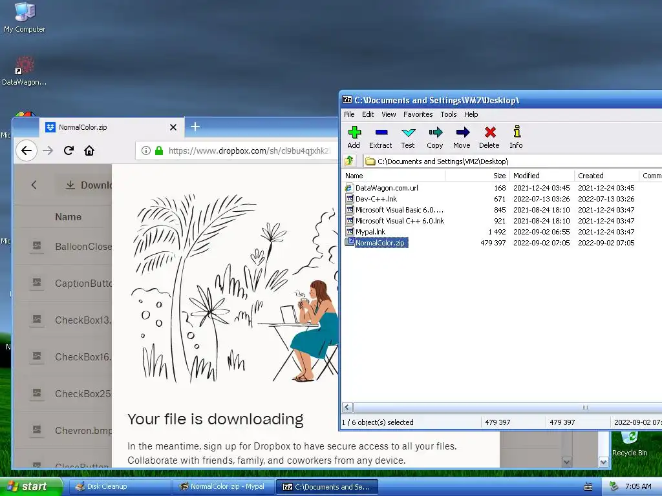Click the Dropbox back chevron
Screen dimensions: 662x496
(x=34, y=185)
